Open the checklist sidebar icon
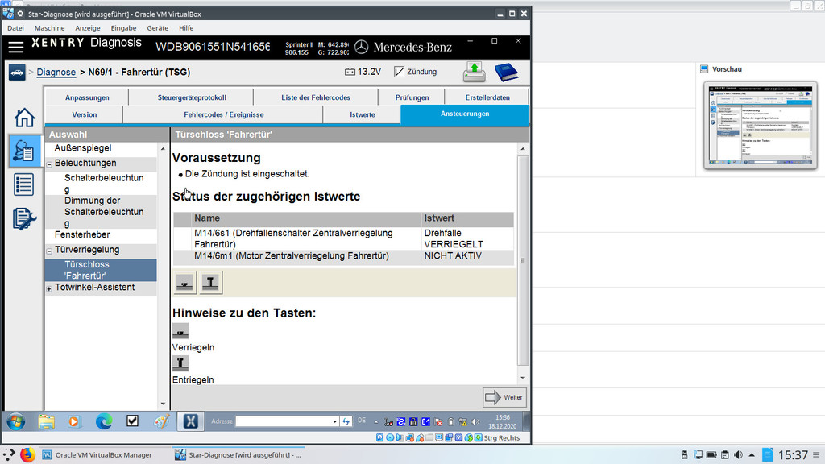The image size is (825, 464). pos(24,184)
